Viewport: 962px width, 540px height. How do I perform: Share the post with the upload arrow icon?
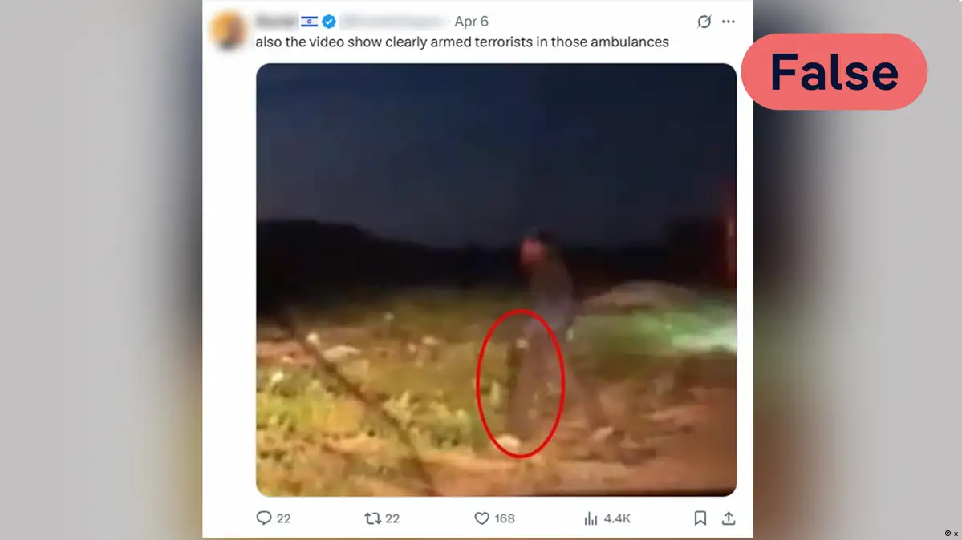click(729, 518)
